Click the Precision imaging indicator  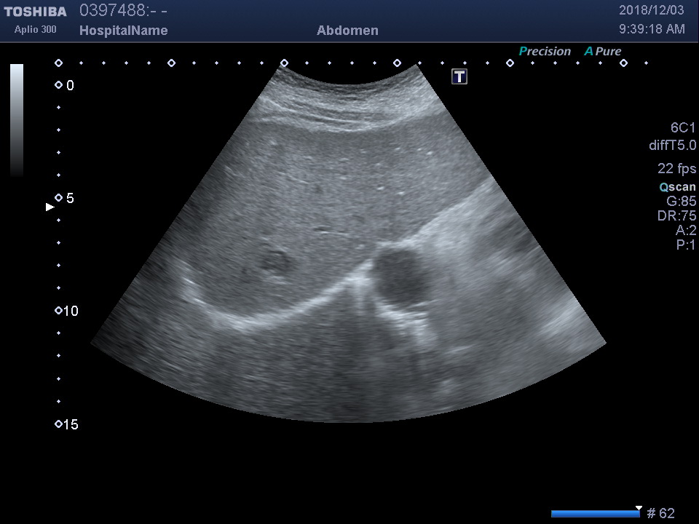click(x=545, y=51)
